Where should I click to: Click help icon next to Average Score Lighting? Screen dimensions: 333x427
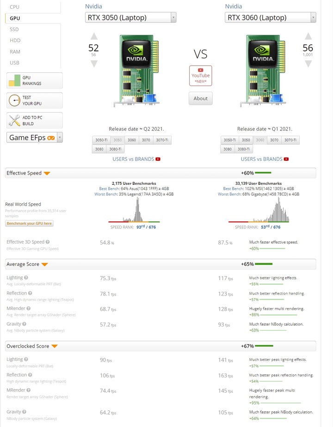point(26,278)
